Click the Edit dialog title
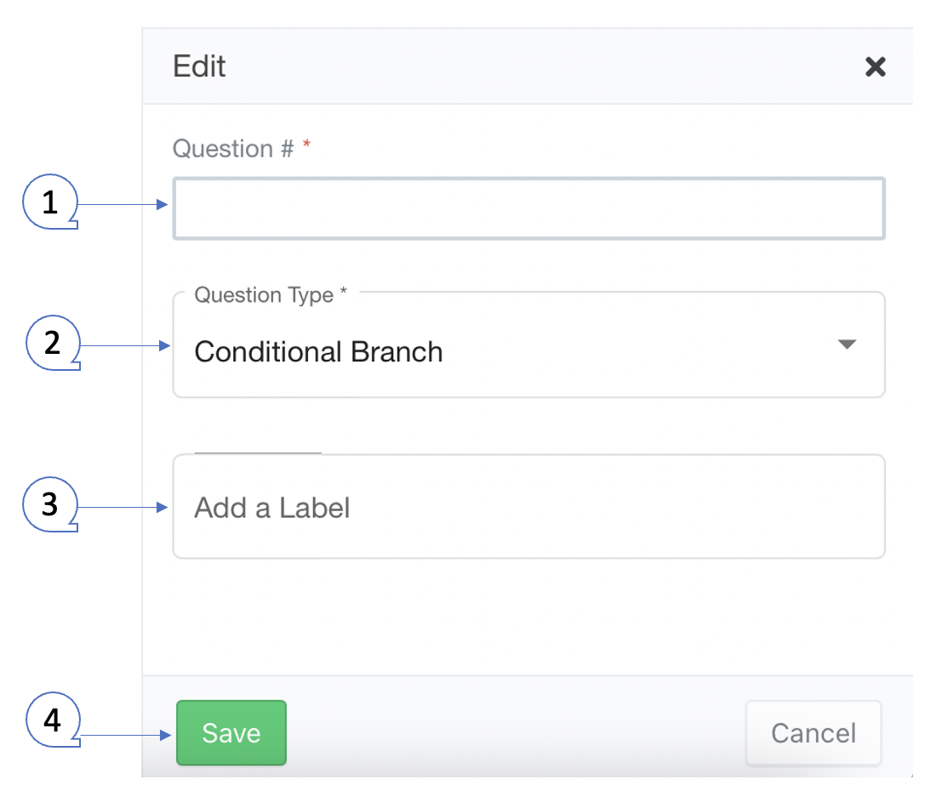 (x=198, y=66)
